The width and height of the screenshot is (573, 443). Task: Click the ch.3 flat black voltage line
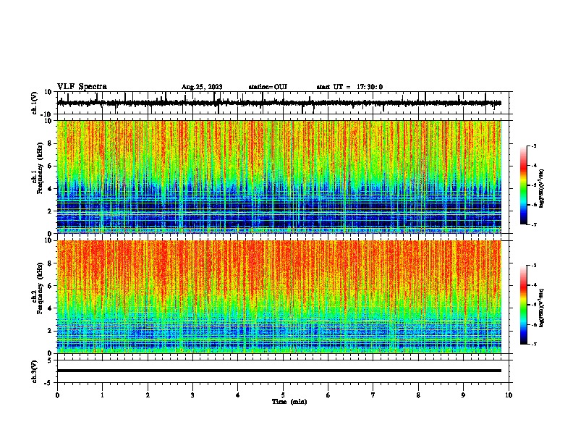[x=279, y=371]
